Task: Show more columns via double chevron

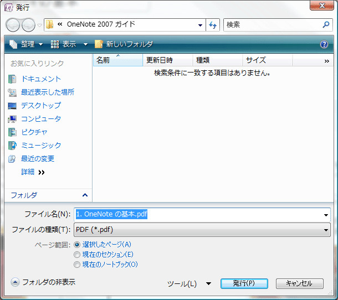Action: [x=327, y=61]
